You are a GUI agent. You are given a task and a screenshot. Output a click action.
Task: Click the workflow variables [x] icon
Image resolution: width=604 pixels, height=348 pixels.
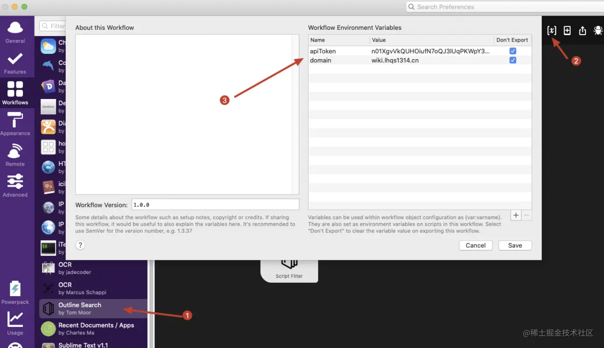point(552,30)
